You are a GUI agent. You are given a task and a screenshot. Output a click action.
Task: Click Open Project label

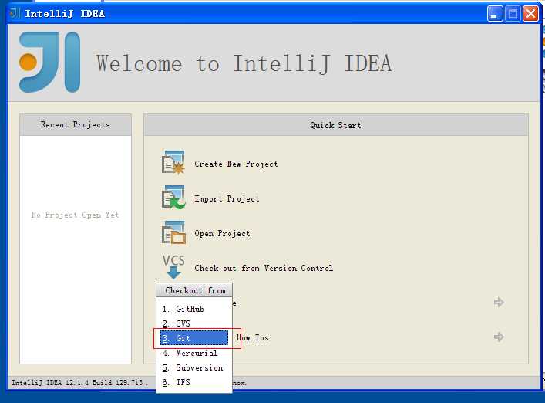pyautogui.click(x=222, y=233)
